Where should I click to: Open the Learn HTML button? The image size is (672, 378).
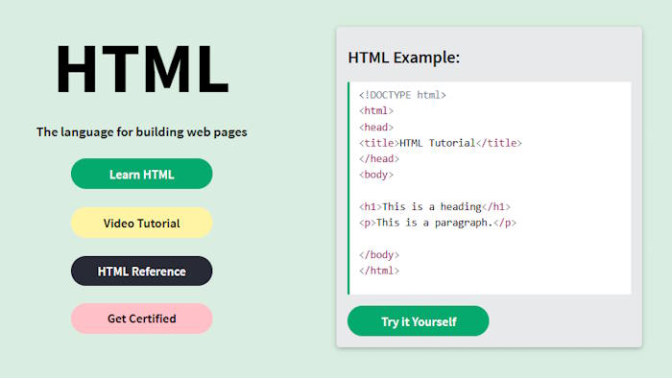point(141,174)
